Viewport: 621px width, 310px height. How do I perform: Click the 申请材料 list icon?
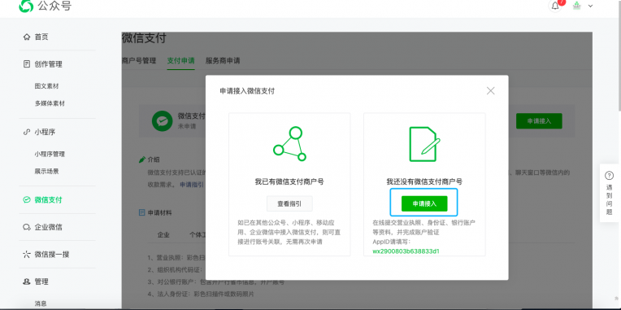pyautogui.click(x=142, y=212)
